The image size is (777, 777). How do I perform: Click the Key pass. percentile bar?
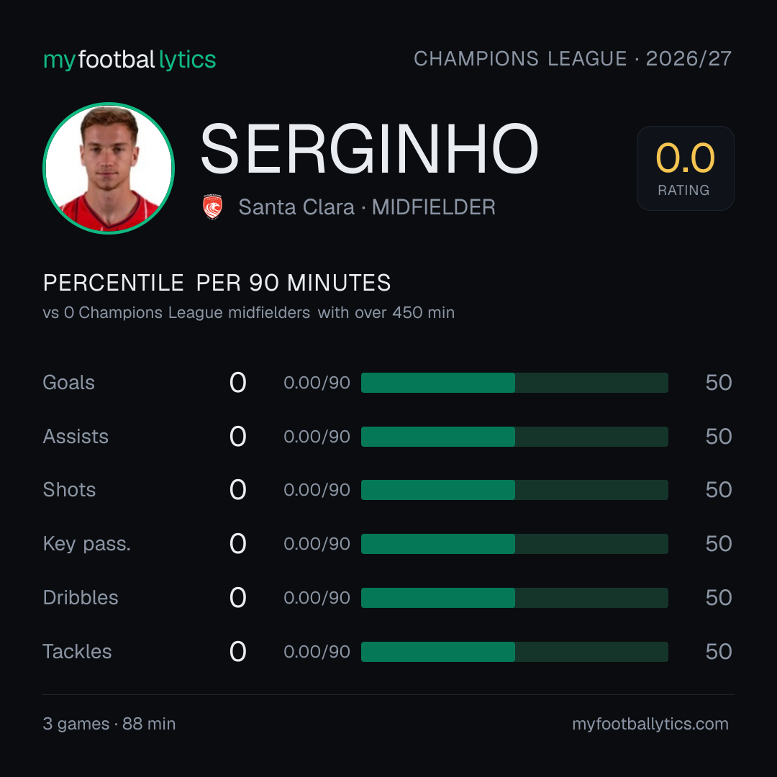(514, 544)
